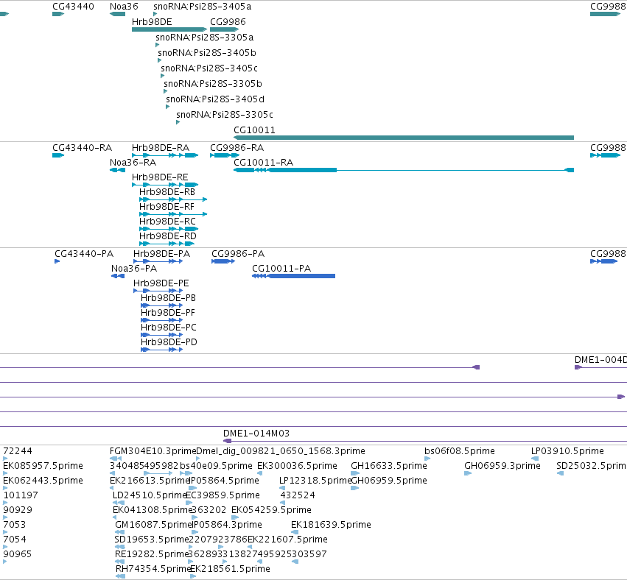Click the Hrb98DE-PF protein label
Screen dimensions: 627x580
point(168,313)
